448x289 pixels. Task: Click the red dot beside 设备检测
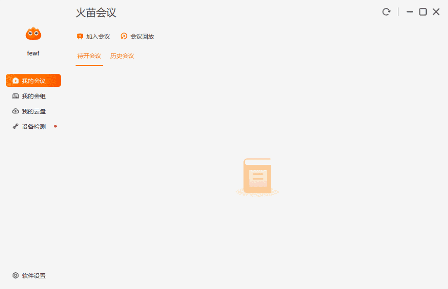[55, 127]
